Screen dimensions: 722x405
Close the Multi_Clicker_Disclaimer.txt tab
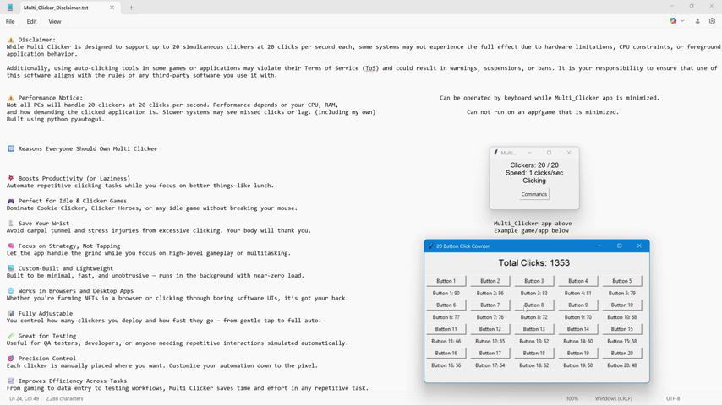pos(112,8)
